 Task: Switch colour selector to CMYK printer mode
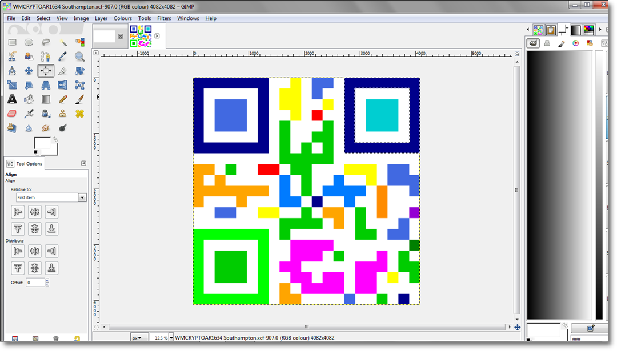point(547,43)
